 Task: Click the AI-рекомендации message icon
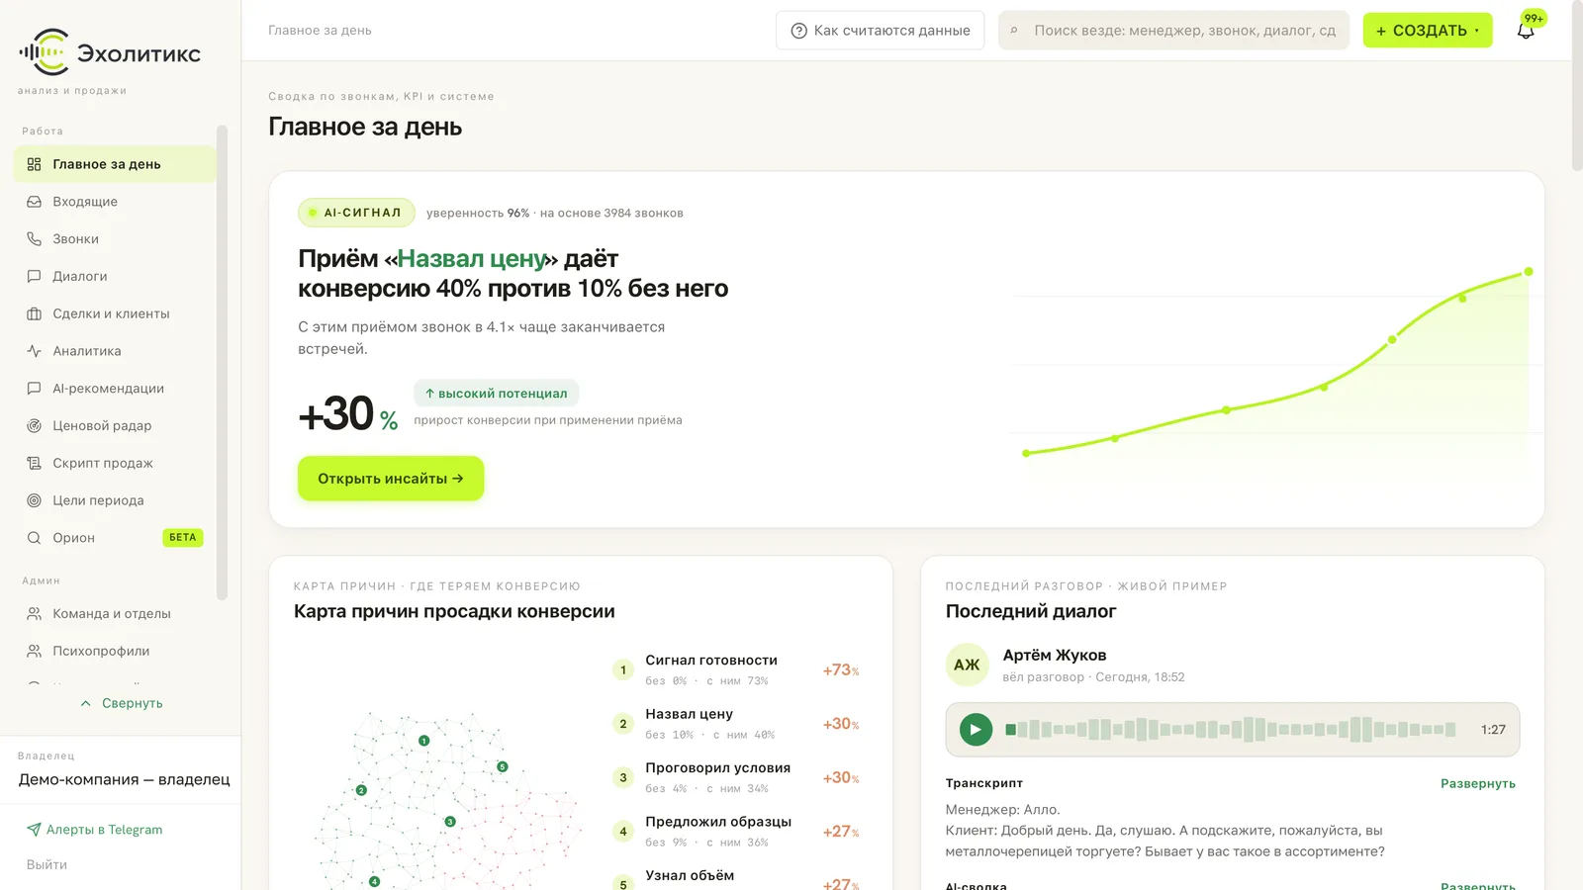click(x=34, y=389)
